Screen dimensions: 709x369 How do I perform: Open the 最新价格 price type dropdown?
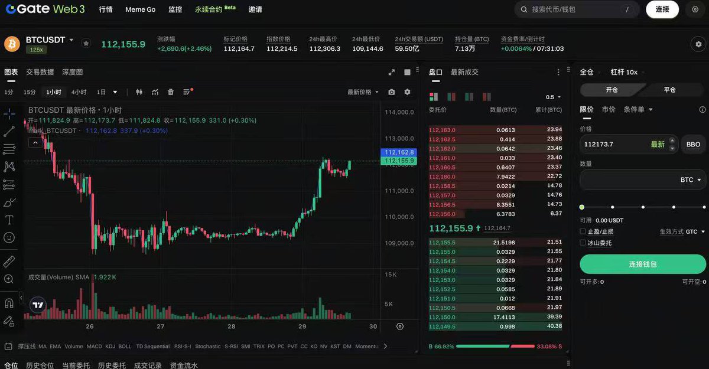pos(363,92)
